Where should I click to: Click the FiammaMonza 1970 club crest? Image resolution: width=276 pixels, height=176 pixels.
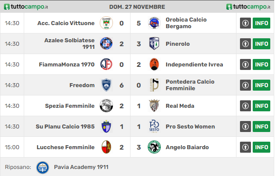click(x=106, y=64)
